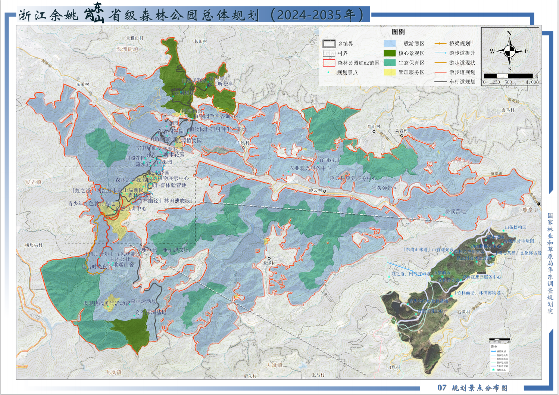Click the 白鹿村 village label
Viewport: 559px width, 395px height.
tap(394, 367)
